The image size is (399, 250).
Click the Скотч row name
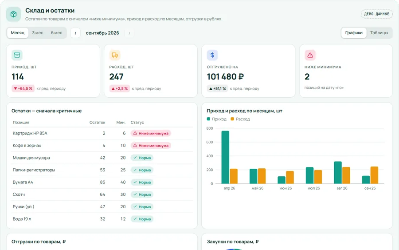pos(19,194)
